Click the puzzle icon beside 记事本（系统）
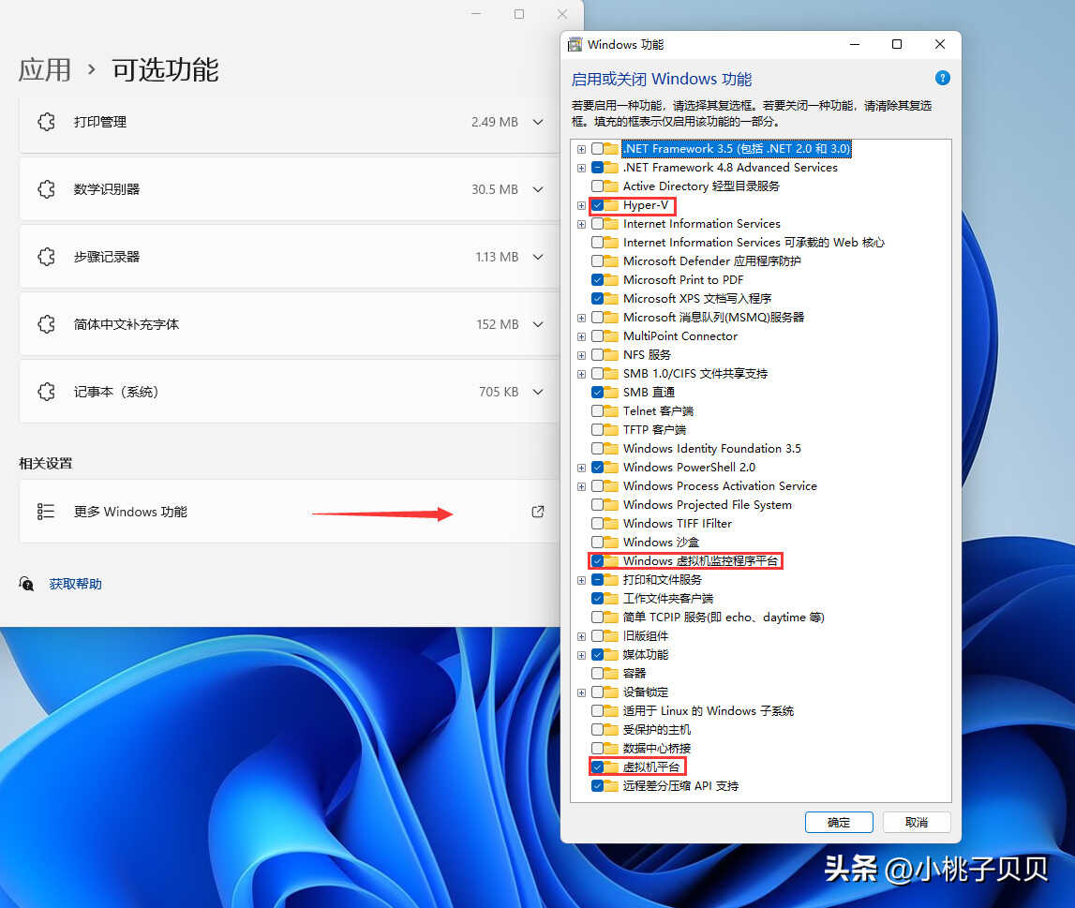 (47, 392)
